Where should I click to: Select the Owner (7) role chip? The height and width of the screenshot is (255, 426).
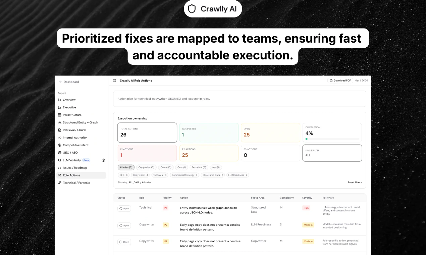coord(166,167)
